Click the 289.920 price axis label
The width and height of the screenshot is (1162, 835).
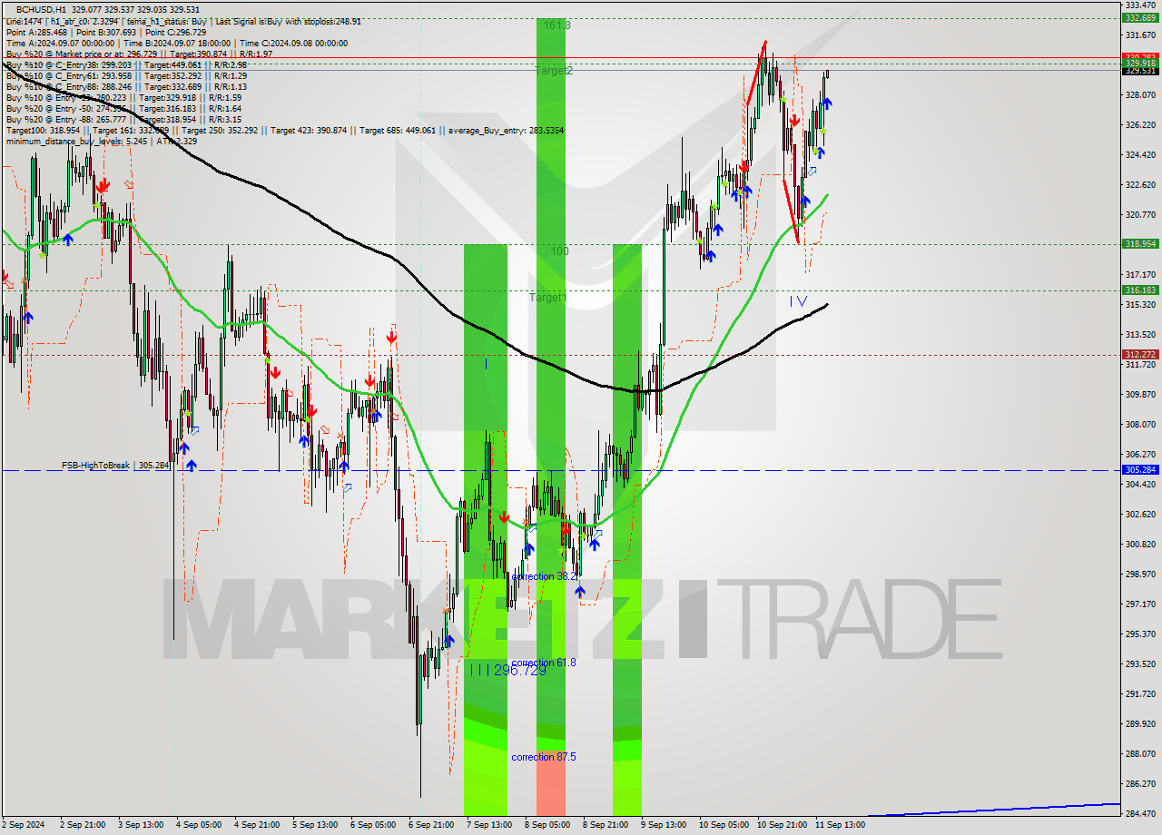[x=1140, y=724]
